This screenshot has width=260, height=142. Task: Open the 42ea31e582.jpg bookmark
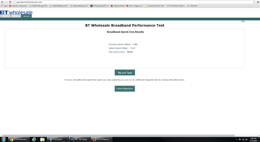[x=79, y=6]
